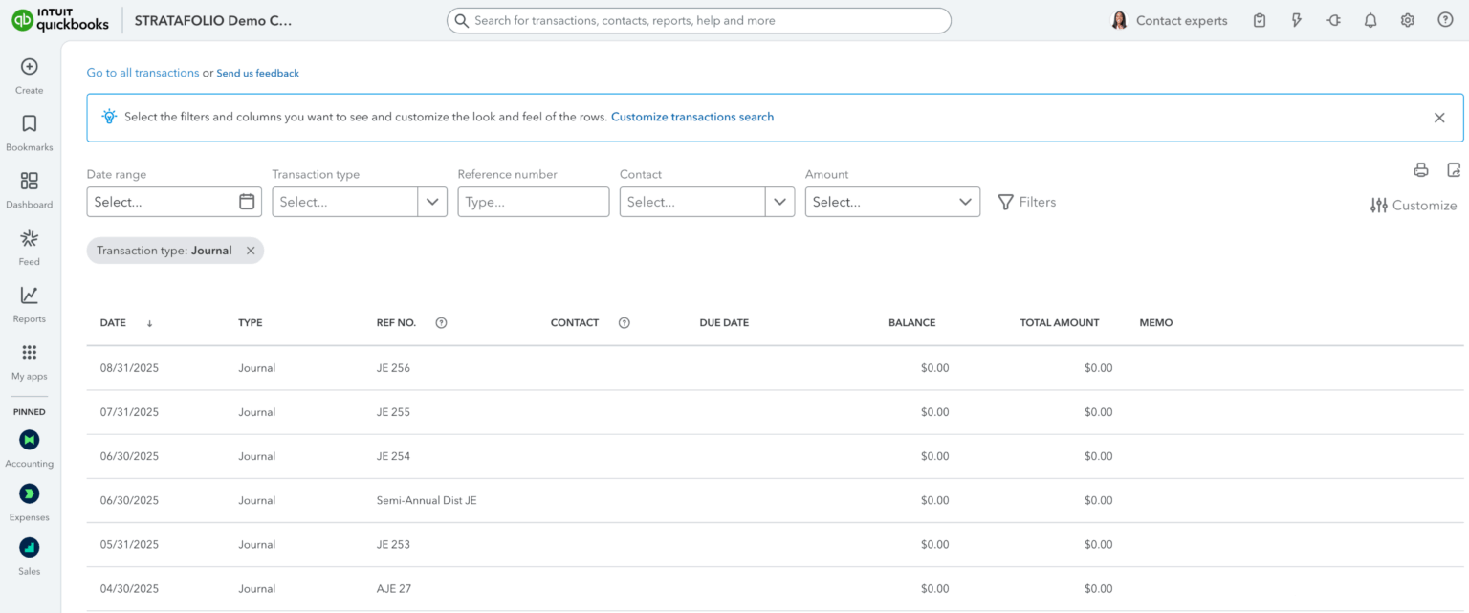Open the Customize column settings
This screenshot has width=1469, height=613.
tap(1414, 205)
